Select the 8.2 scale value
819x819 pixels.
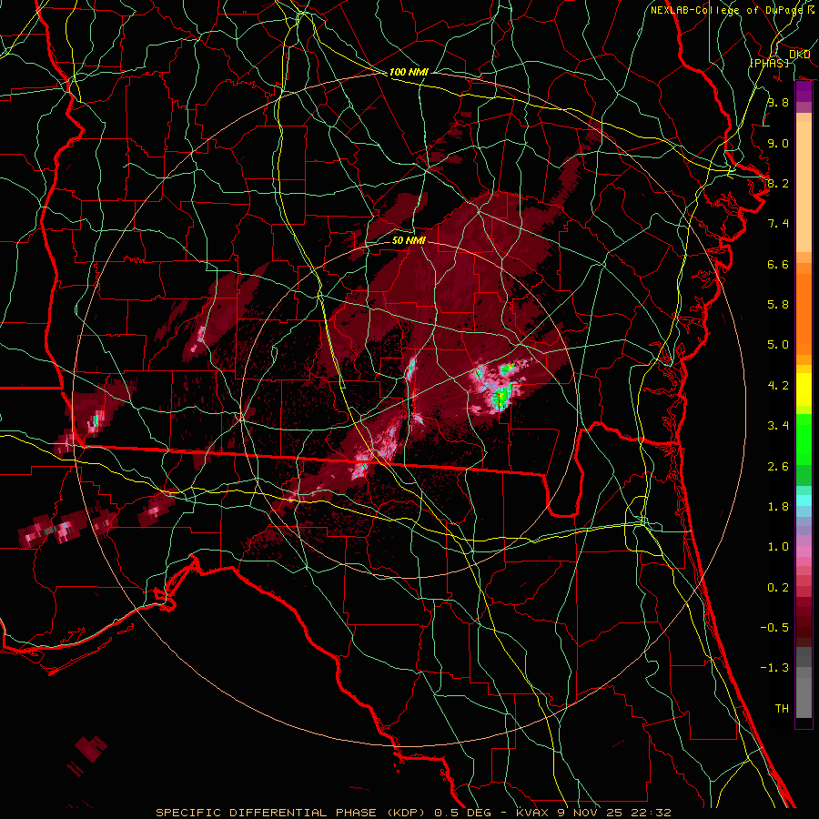coord(778,183)
